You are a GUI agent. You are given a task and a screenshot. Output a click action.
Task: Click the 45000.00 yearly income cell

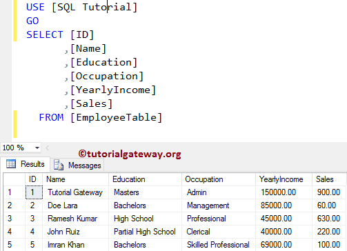[284, 219]
